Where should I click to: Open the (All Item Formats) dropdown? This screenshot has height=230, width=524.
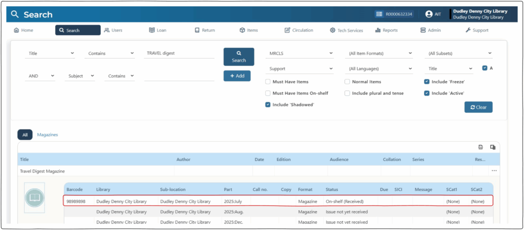pos(379,53)
